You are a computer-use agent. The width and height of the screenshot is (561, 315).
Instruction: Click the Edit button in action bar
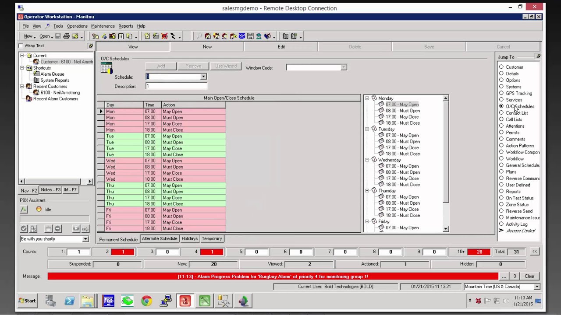tap(281, 47)
